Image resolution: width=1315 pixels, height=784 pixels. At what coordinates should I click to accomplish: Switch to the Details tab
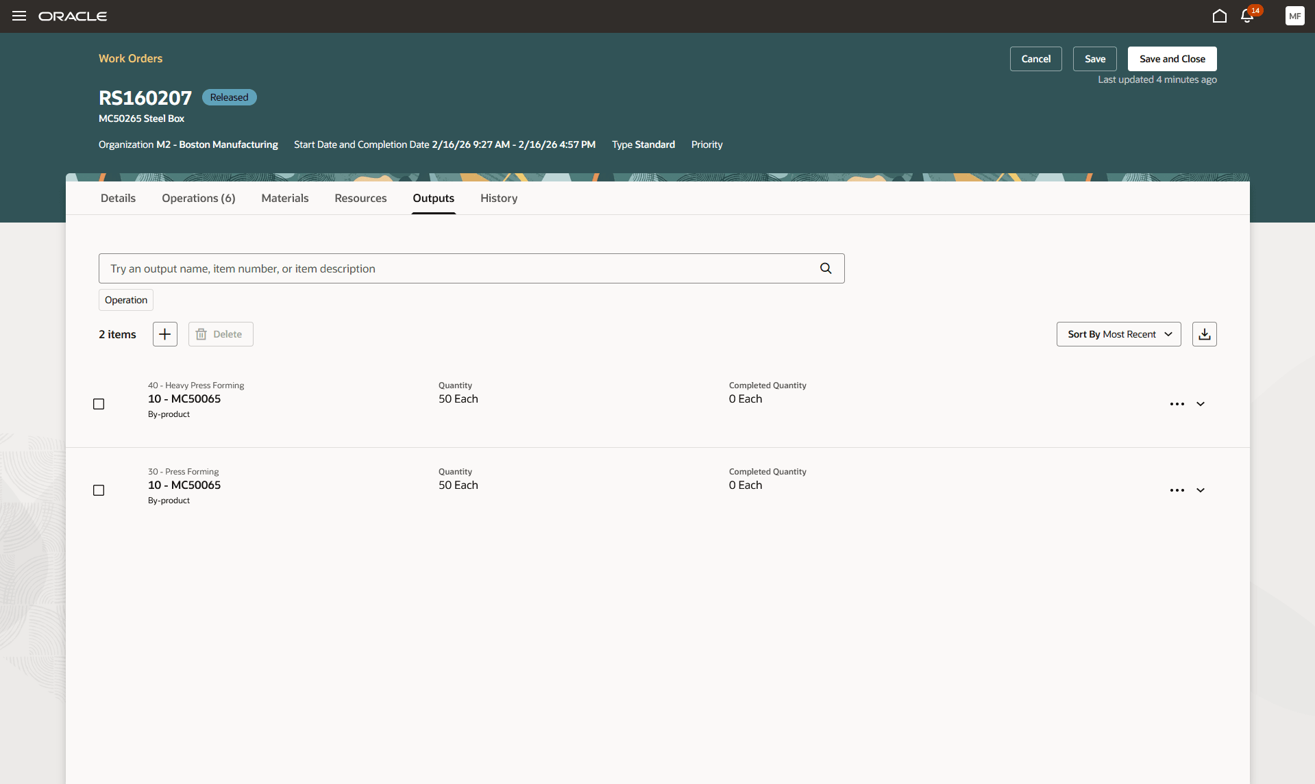pyautogui.click(x=118, y=198)
